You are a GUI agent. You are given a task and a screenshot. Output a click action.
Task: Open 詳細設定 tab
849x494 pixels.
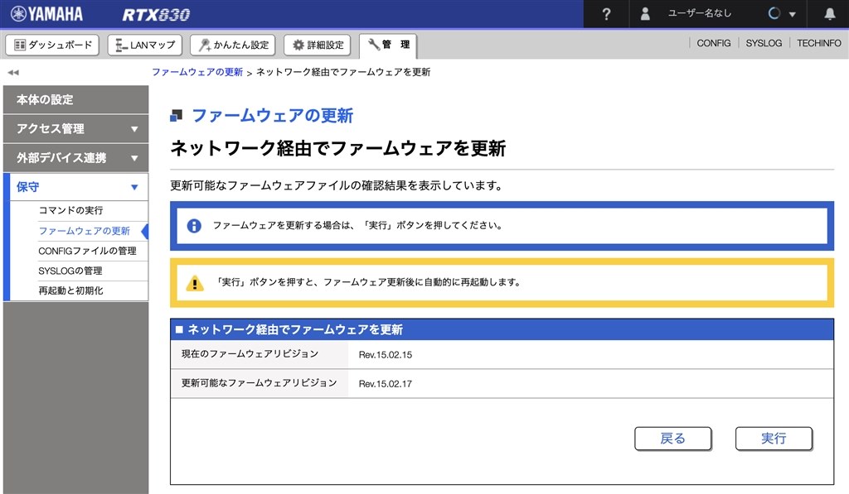tap(318, 45)
